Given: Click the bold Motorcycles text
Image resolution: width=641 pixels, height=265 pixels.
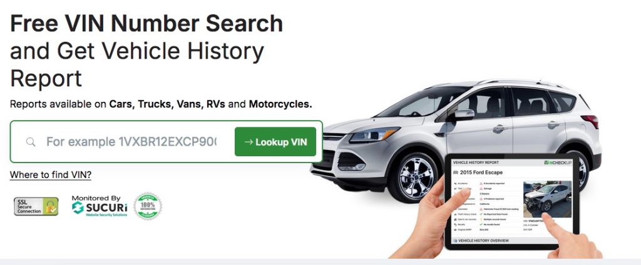Looking at the screenshot, I should 280,104.
